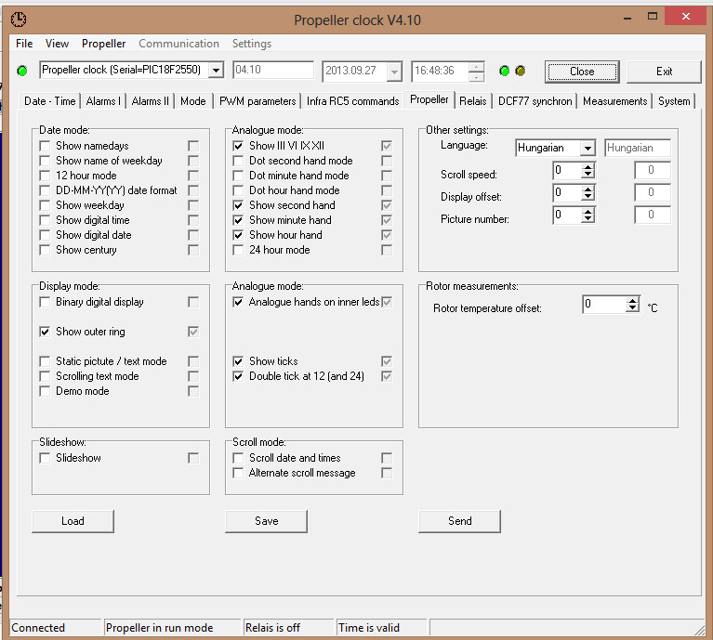
Task: Click 'Time is valid' status bar entry
Action: coord(369,628)
